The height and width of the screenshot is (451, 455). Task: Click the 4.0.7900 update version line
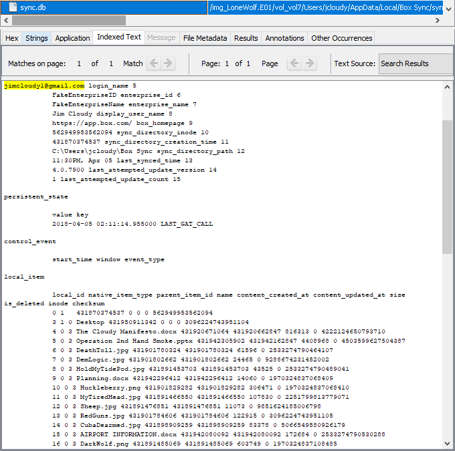(134, 170)
